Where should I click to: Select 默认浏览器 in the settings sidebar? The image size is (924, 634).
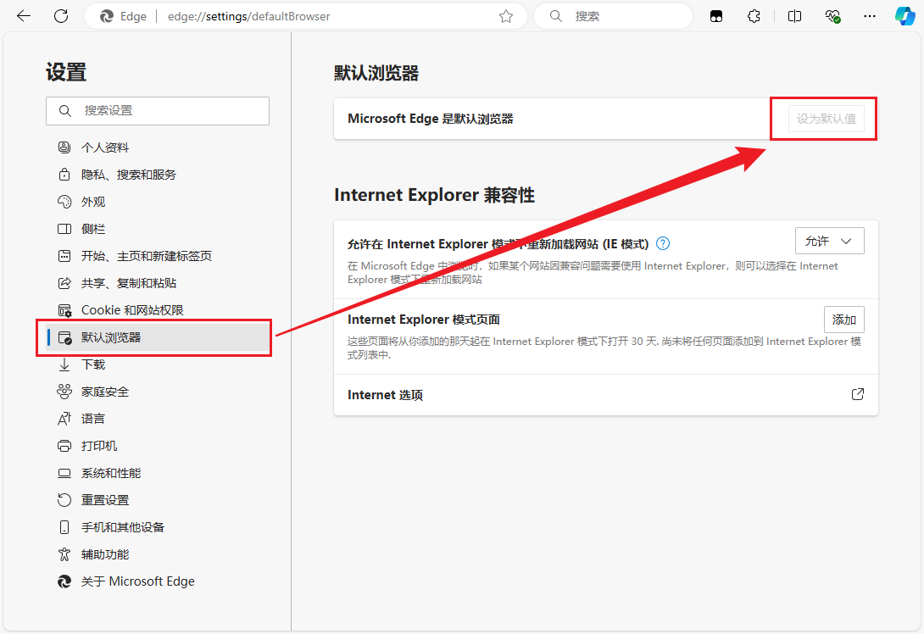point(158,337)
